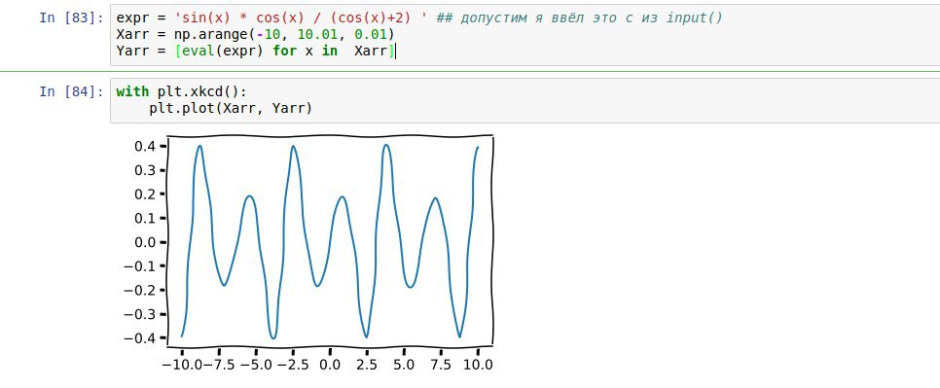The image size is (940, 388).
Task: Click the In [84] cell prompt
Action: [71, 91]
